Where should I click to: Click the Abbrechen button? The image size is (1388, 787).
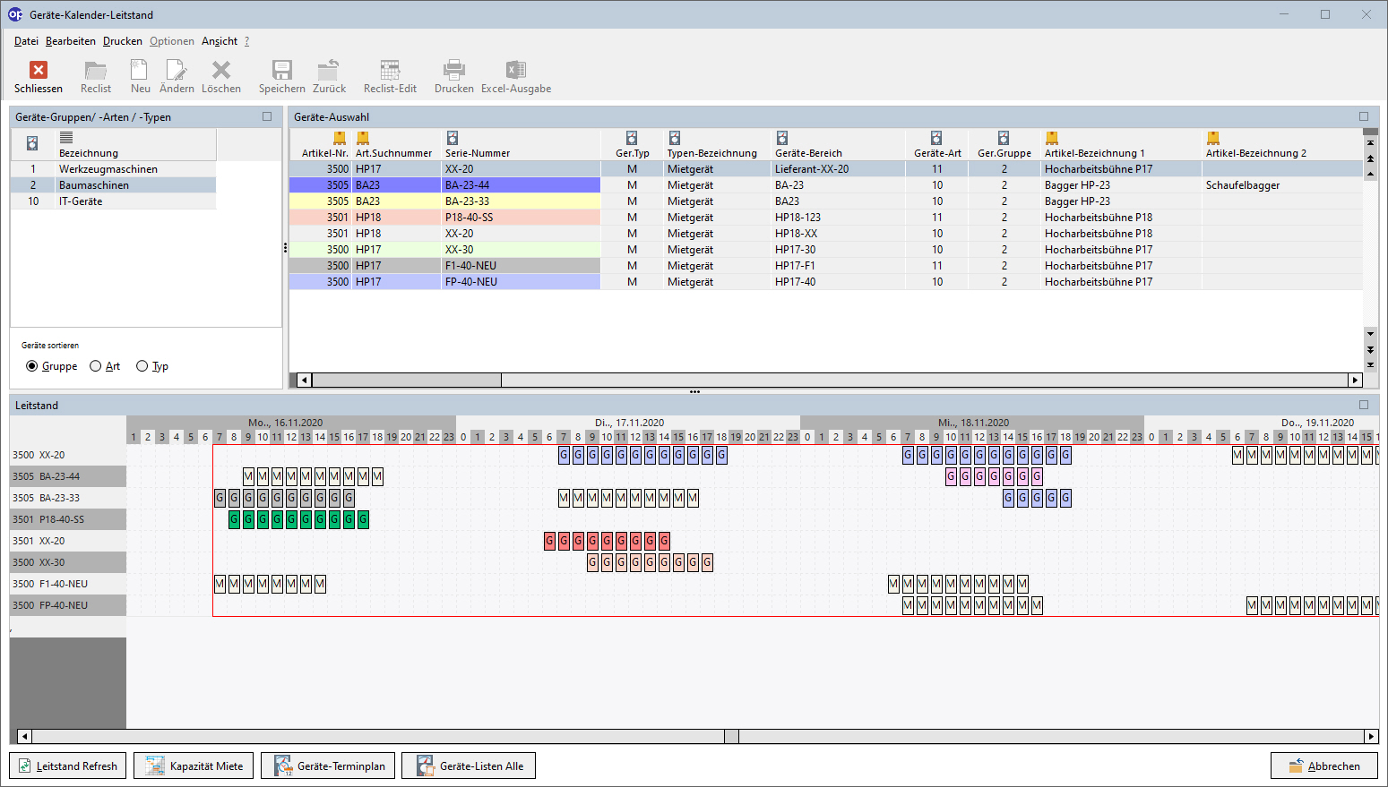pyautogui.click(x=1324, y=766)
